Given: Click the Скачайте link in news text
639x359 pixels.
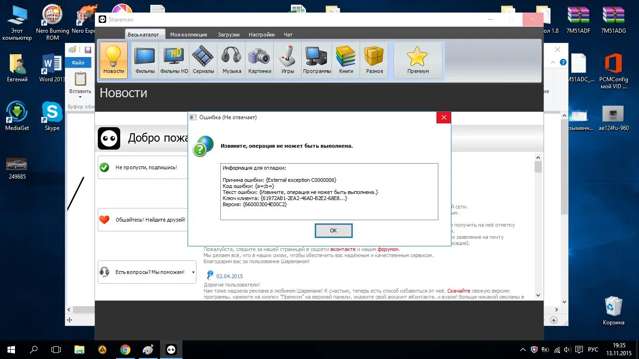Looking at the screenshot, I should (458, 291).
